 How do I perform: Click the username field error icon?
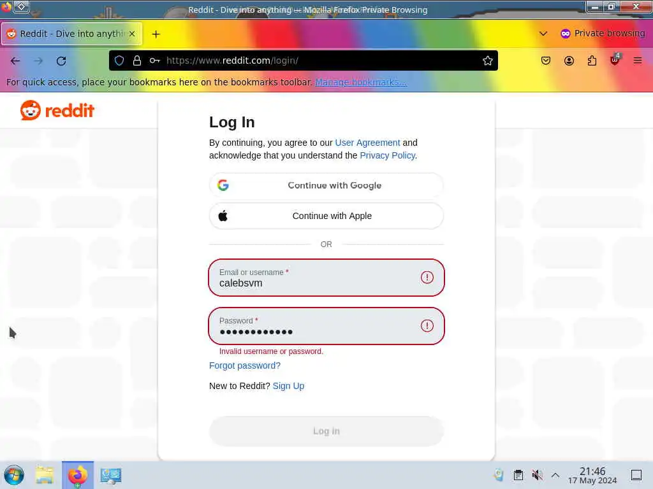tap(427, 278)
